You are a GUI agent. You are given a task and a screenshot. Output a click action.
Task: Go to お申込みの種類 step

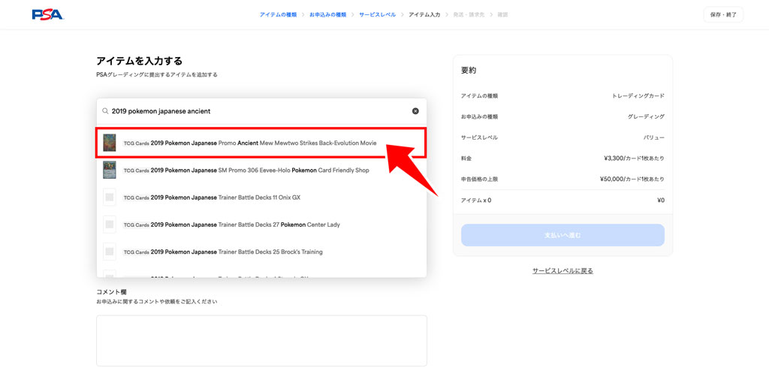328,15
